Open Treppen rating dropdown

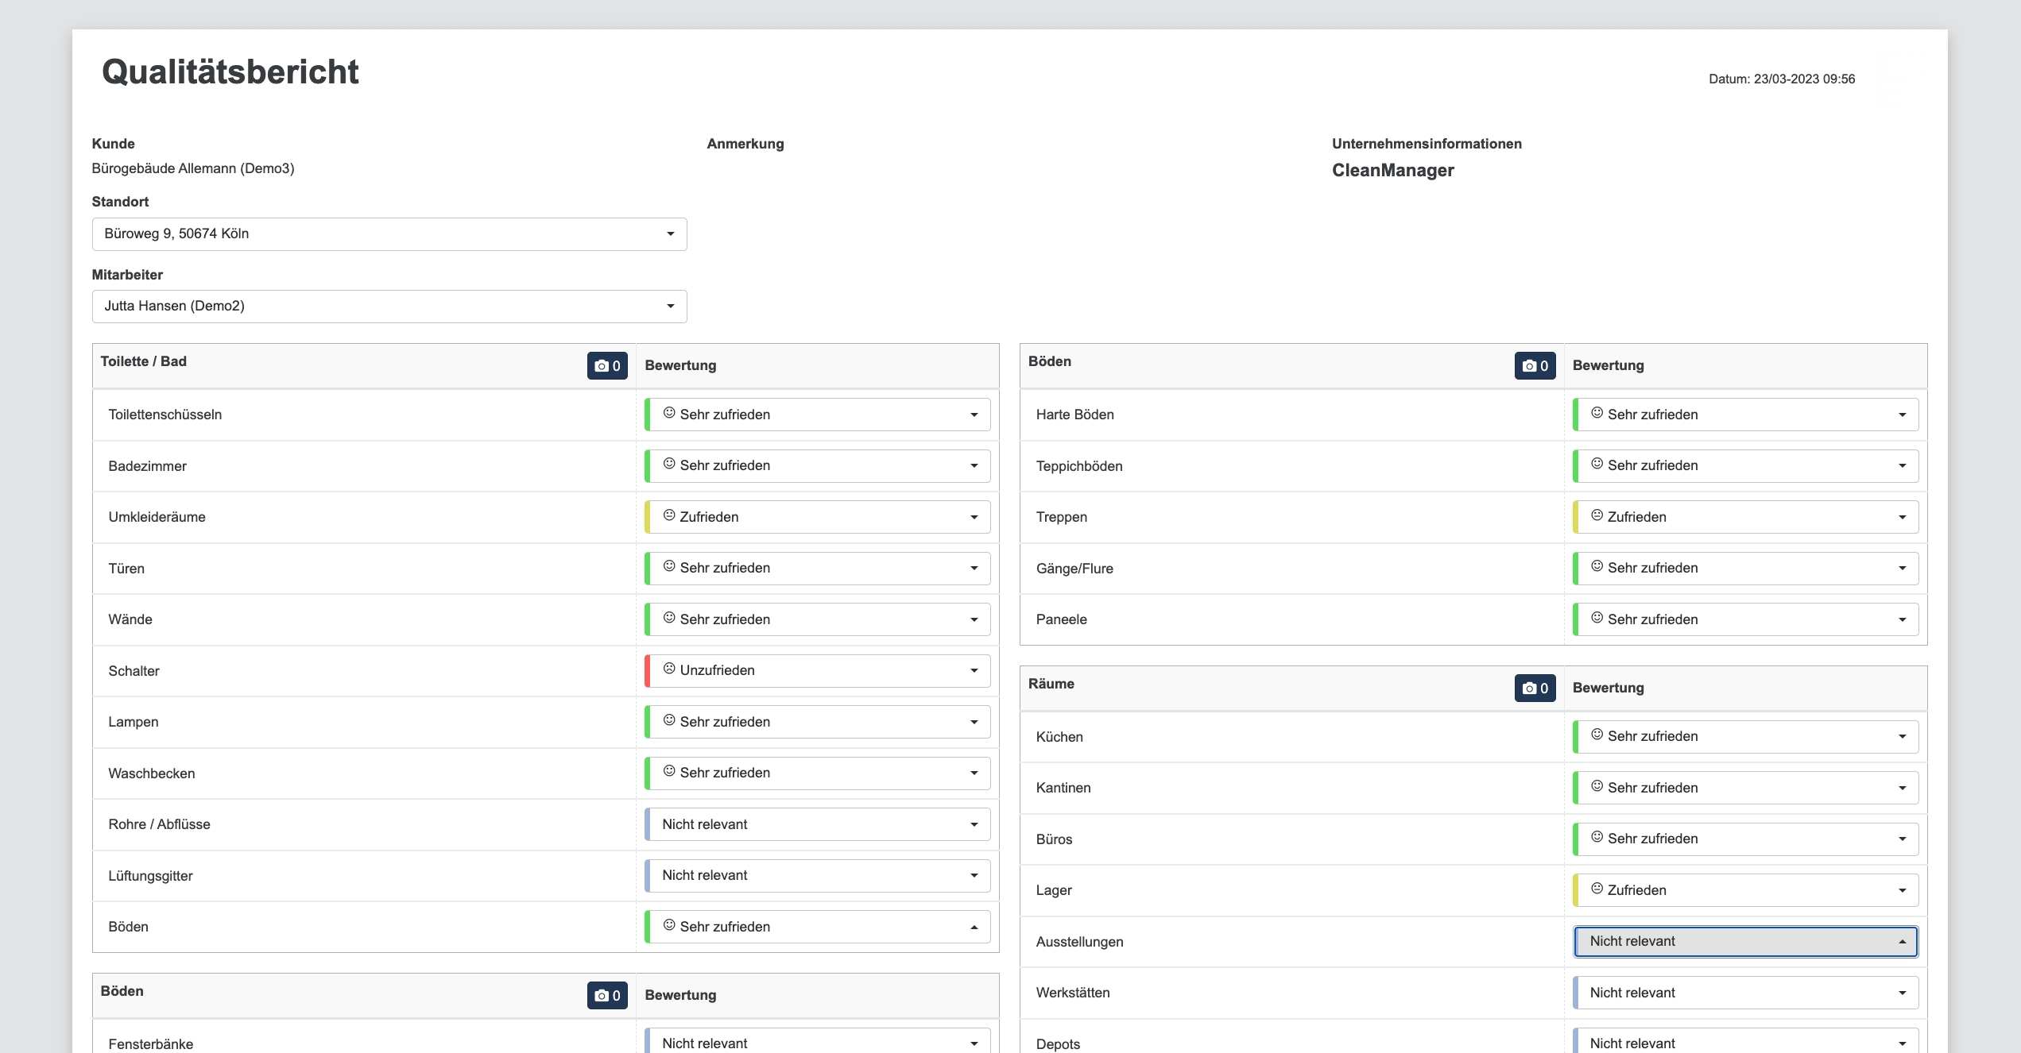[x=1746, y=517]
